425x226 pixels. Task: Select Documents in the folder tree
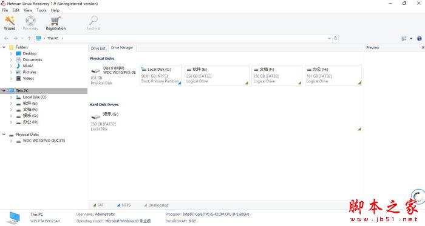[33, 60]
